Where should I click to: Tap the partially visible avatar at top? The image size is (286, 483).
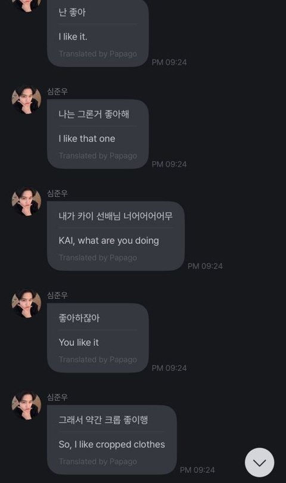(26, 5)
